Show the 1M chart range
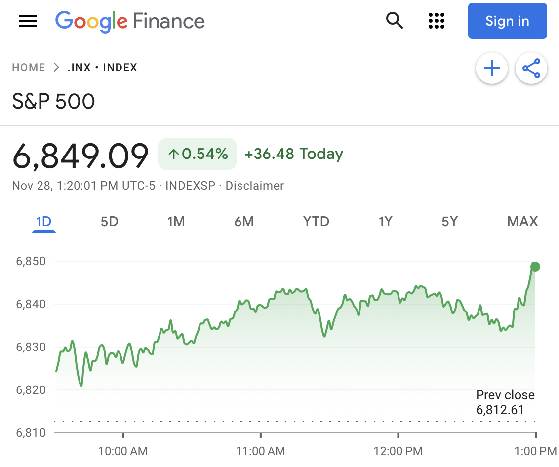Image resolution: width=559 pixels, height=467 pixels. tap(176, 222)
